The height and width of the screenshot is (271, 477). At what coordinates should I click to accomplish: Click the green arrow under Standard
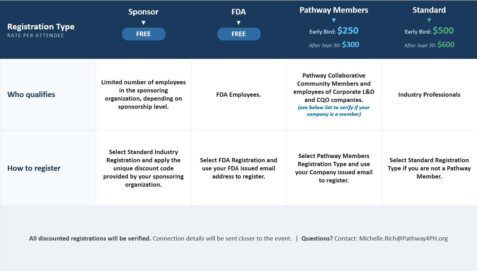[x=429, y=20]
